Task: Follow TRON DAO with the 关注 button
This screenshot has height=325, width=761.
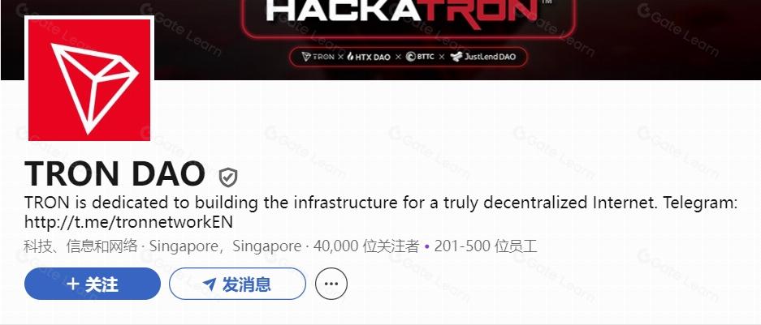Action: coord(93,284)
